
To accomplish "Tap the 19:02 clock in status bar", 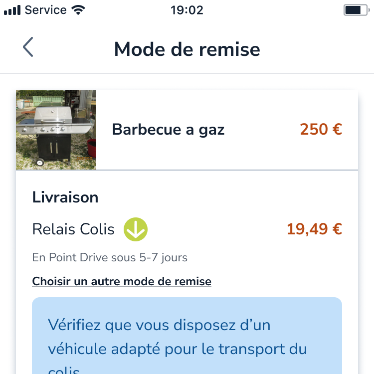I will [187, 10].
